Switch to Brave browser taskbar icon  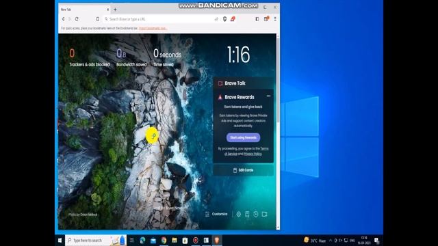click(x=217, y=240)
